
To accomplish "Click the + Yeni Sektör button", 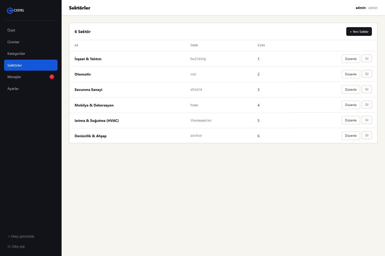I will [x=359, y=31].
